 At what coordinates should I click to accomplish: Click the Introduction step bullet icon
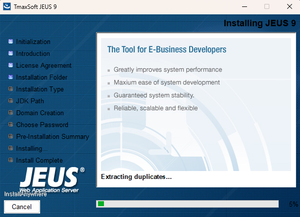point(10,53)
